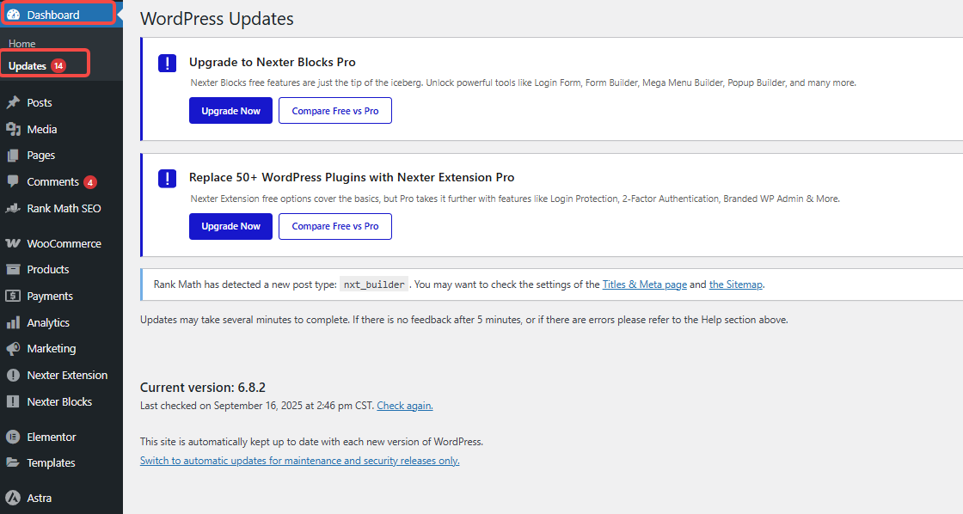Open the Updates menu item

[x=30, y=64]
